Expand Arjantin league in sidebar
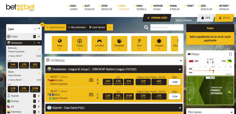Viewport: 236px width, 114px height. [39, 96]
